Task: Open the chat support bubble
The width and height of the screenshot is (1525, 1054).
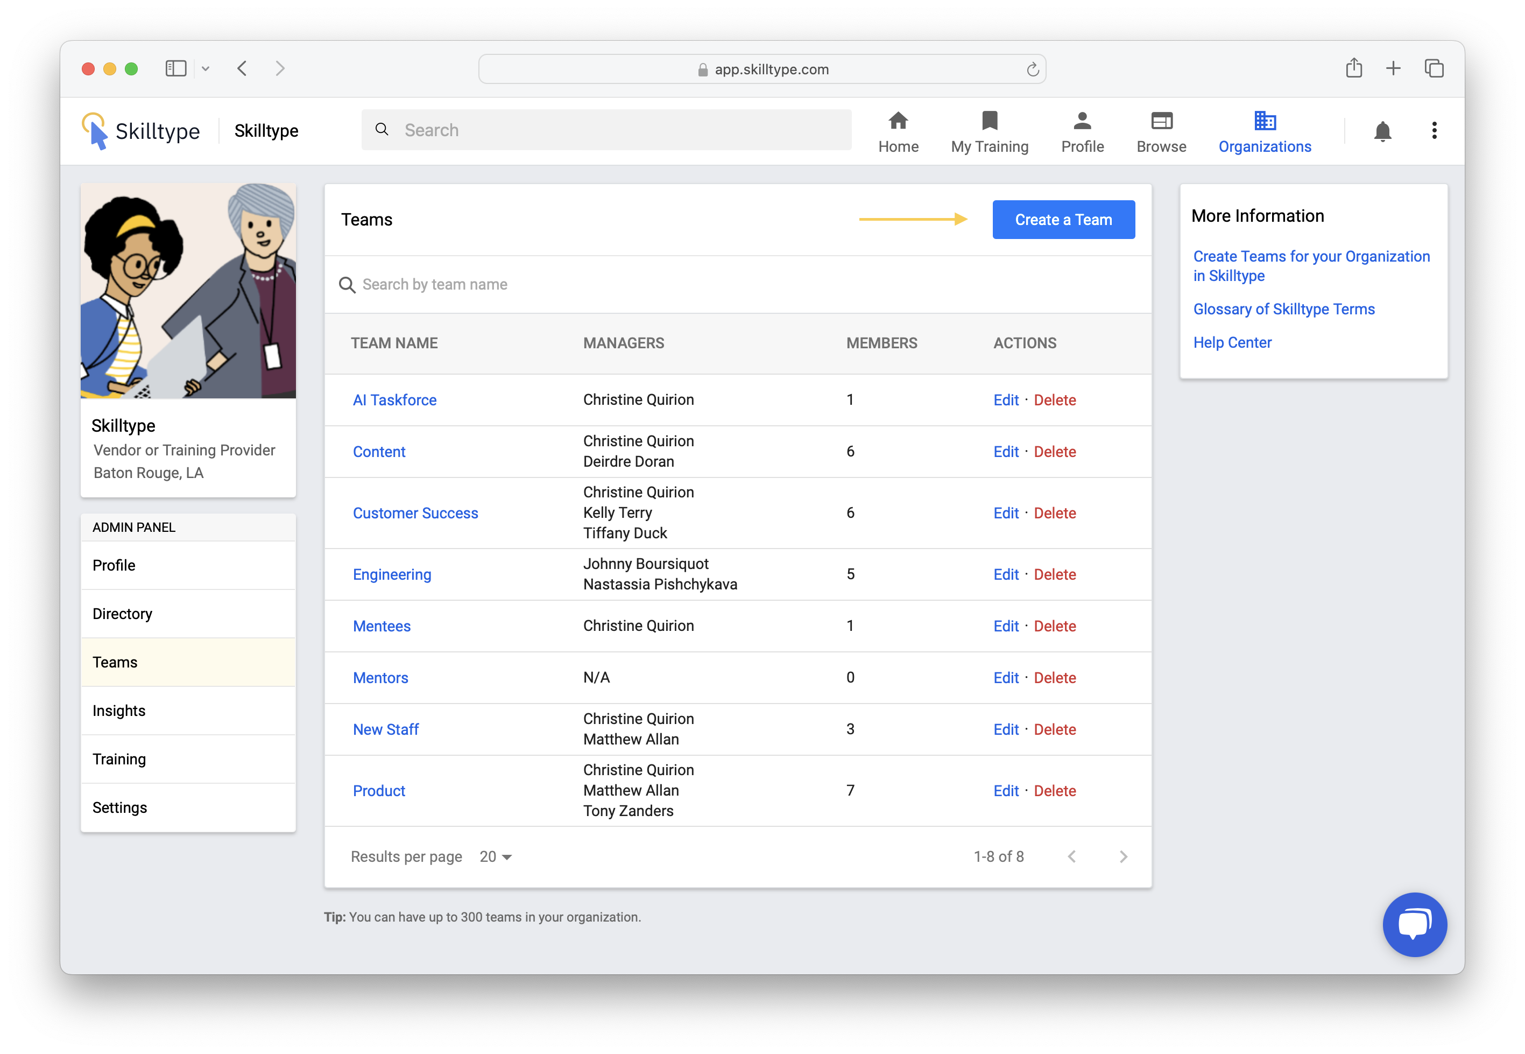Action: 1414,924
